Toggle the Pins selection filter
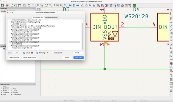The width and height of the screenshot is (173, 102). [x=11, y=89]
